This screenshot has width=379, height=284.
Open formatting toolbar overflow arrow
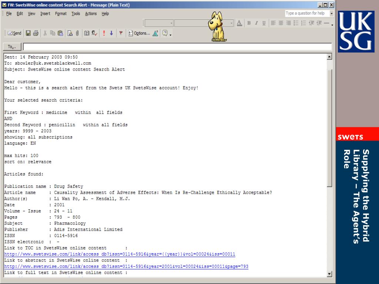[332, 24]
